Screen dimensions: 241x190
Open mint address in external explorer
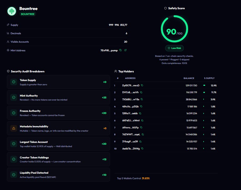click(125, 50)
